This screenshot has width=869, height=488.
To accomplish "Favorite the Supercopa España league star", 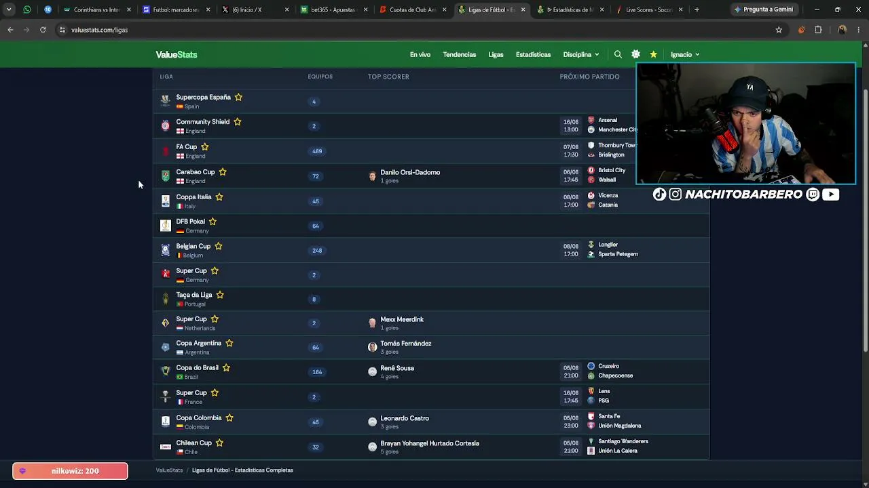I will tap(238, 97).
